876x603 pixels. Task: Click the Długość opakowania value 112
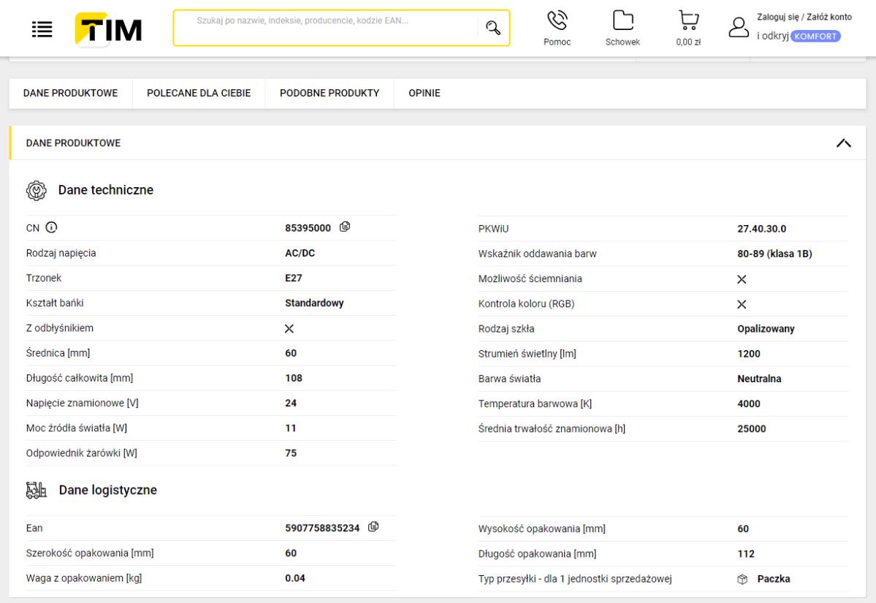[x=746, y=554]
